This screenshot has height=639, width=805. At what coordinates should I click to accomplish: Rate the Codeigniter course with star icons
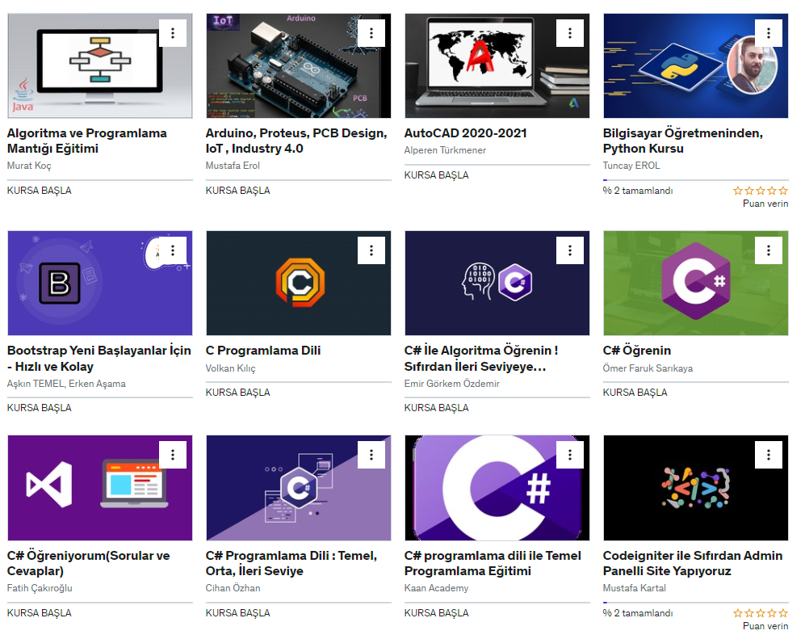click(x=761, y=613)
